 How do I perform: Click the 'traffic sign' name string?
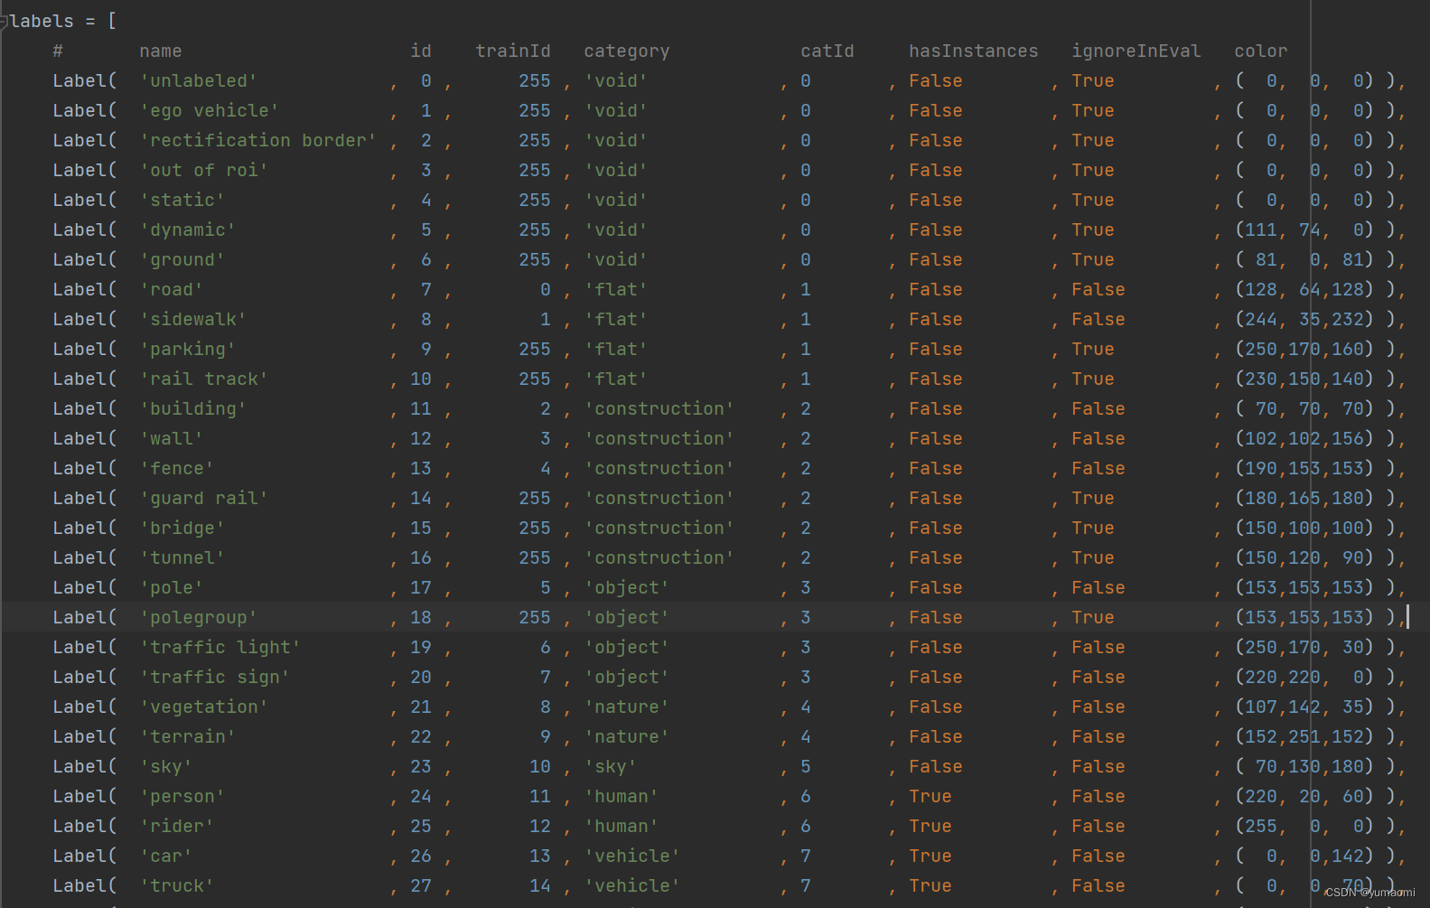pos(215,678)
